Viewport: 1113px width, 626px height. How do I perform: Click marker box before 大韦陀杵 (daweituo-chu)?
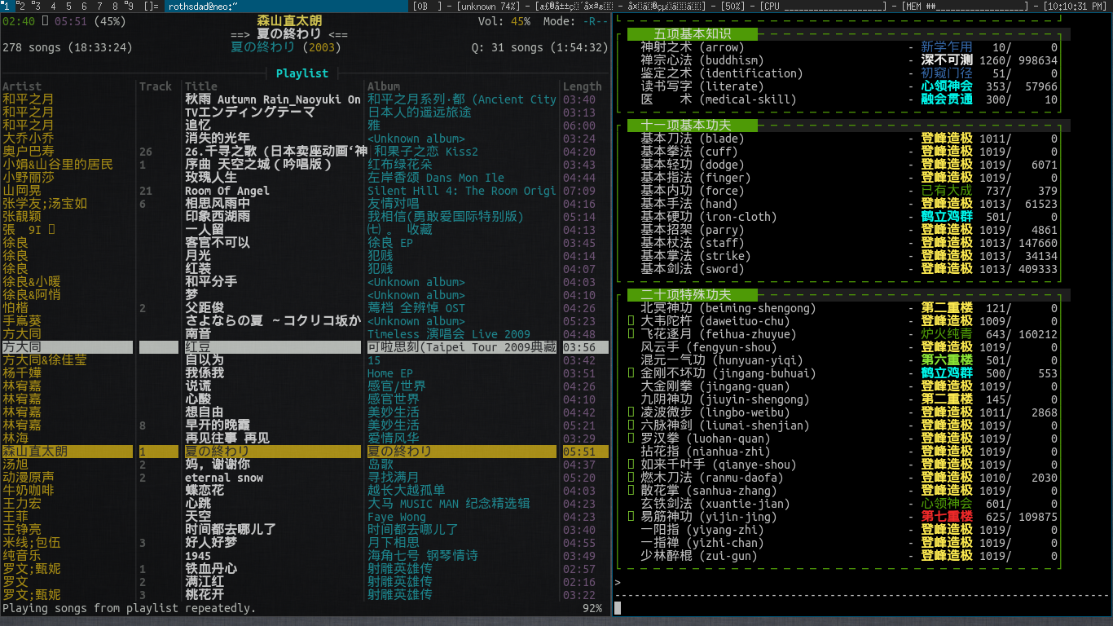click(x=631, y=321)
